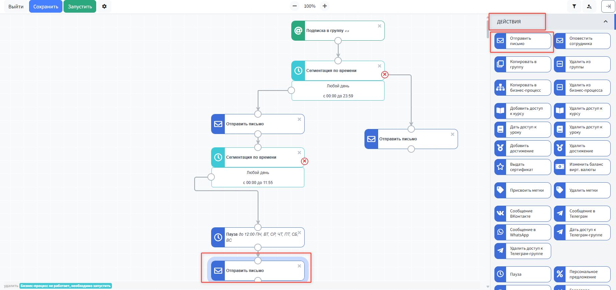
Task: Click the Сохранить button
Action: [x=46, y=7]
